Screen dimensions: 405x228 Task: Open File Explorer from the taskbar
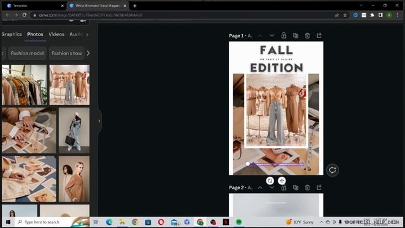(x=122, y=222)
